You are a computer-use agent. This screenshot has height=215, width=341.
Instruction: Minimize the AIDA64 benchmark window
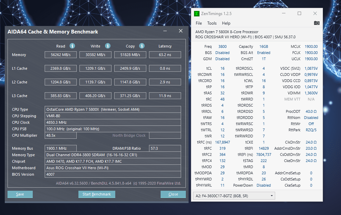click(x=165, y=31)
